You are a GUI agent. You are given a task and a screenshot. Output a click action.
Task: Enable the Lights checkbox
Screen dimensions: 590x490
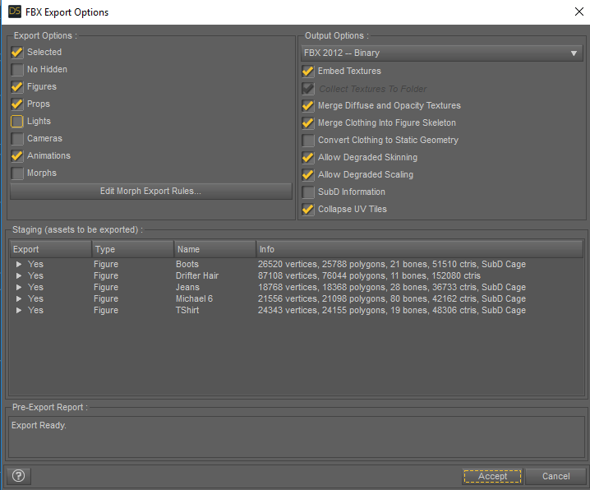[x=17, y=121]
